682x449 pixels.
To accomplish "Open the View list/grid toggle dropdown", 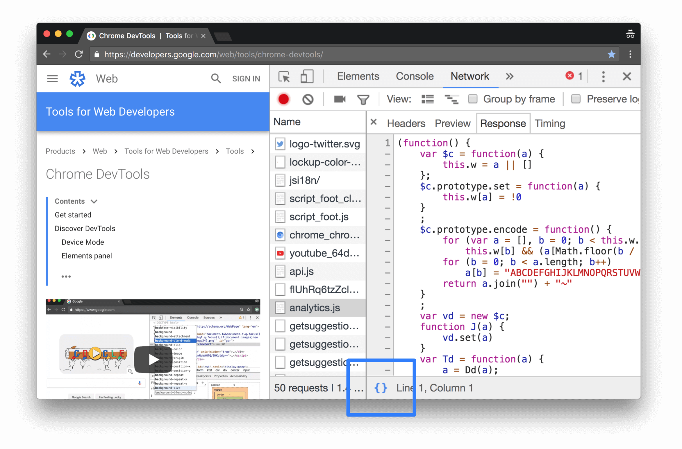I will click(x=427, y=99).
